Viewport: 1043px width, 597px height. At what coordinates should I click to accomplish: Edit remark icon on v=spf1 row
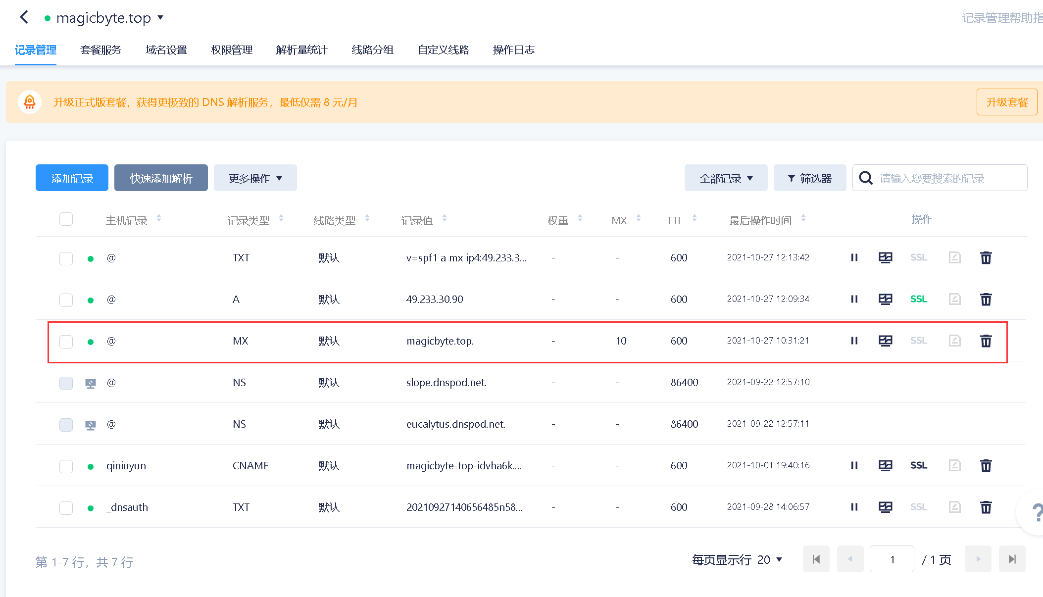pos(954,257)
